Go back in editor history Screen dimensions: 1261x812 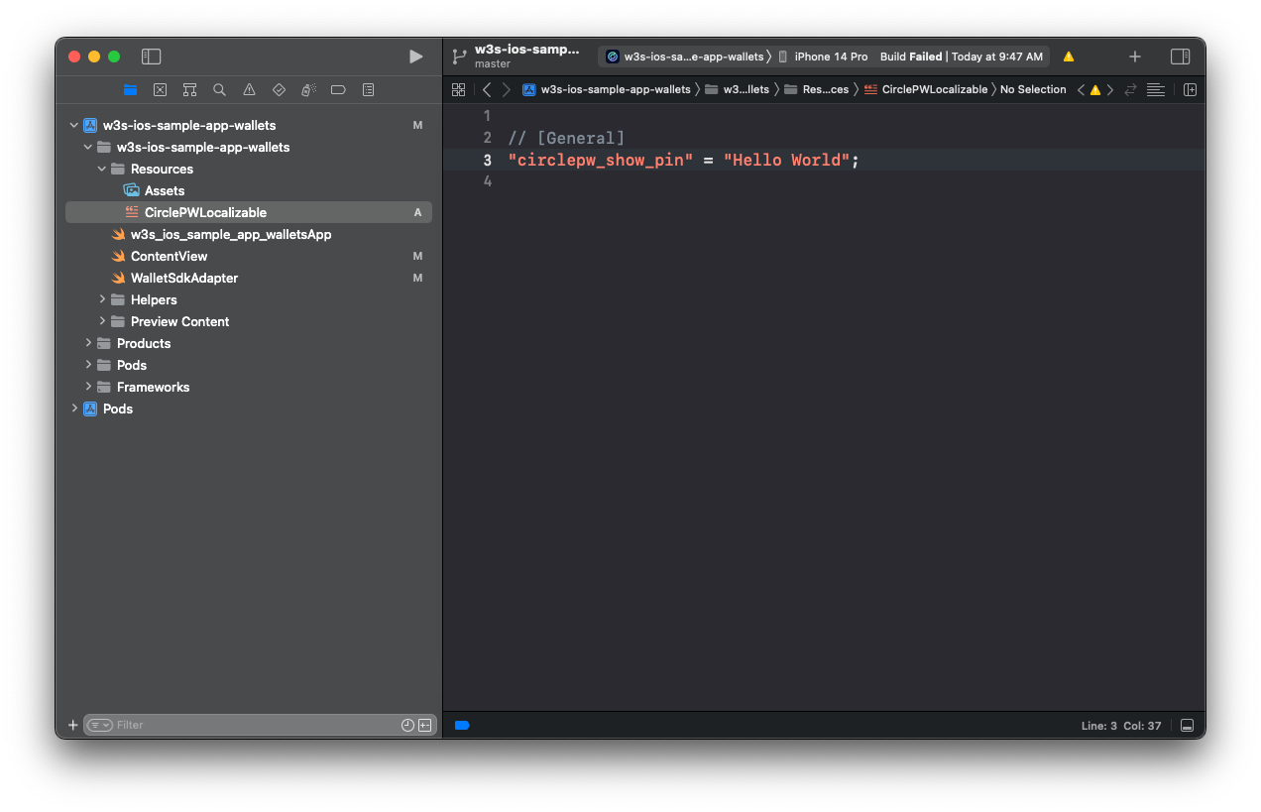click(487, 89)
